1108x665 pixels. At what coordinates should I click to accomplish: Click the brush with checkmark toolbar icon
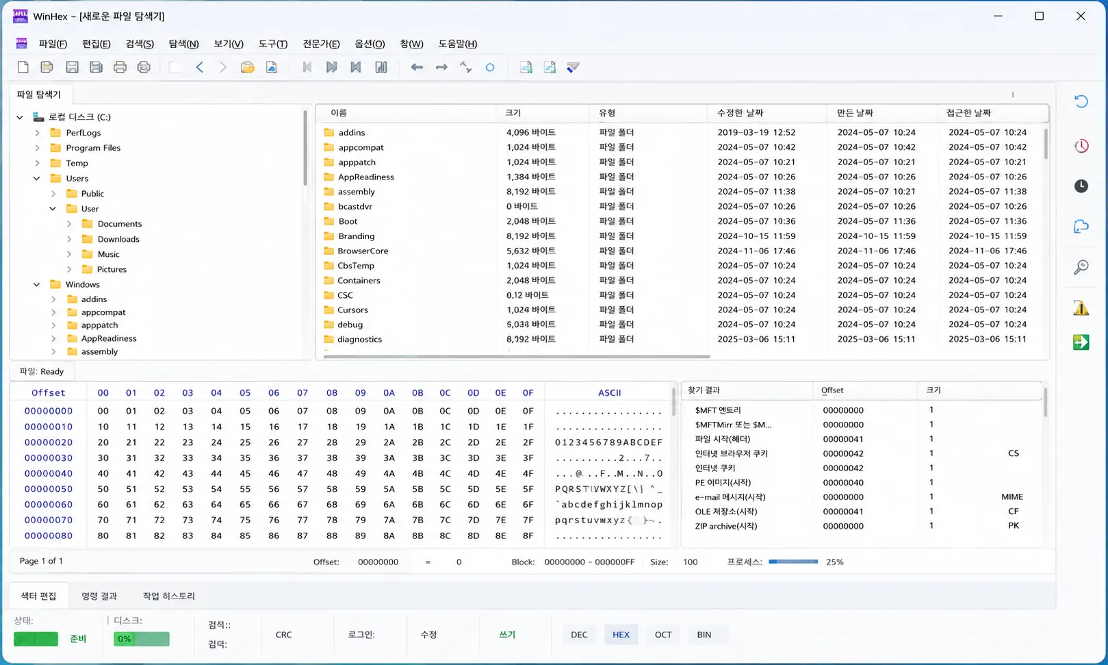pyautogui.click(x=574, y=67)
